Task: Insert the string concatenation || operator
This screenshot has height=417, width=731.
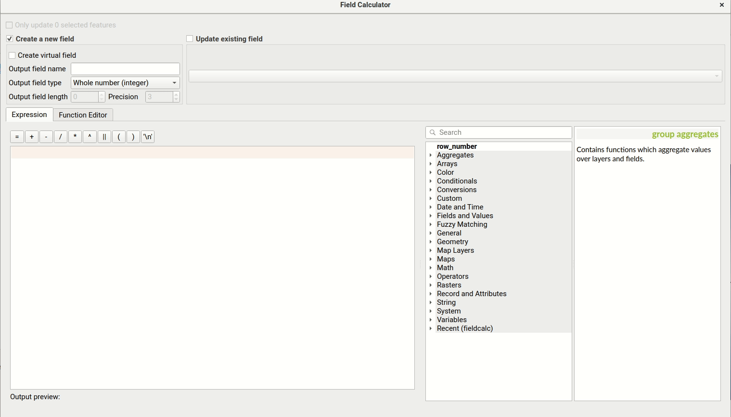Action: pos(104,137)
